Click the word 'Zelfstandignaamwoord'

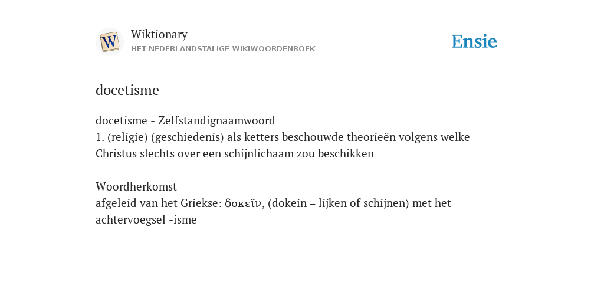tap(216, 120)
